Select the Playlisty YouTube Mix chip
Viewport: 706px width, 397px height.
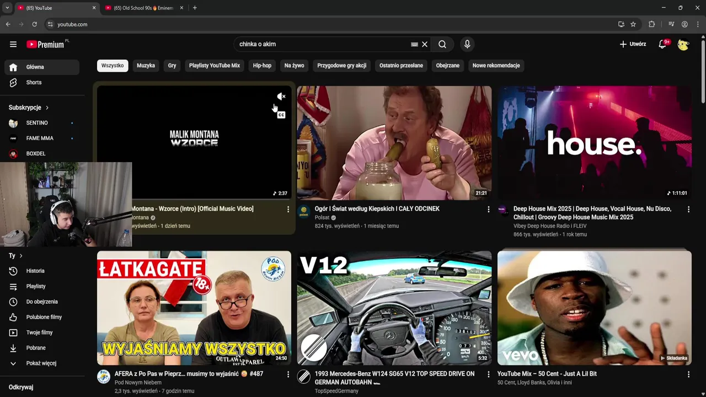coord(215,66)
